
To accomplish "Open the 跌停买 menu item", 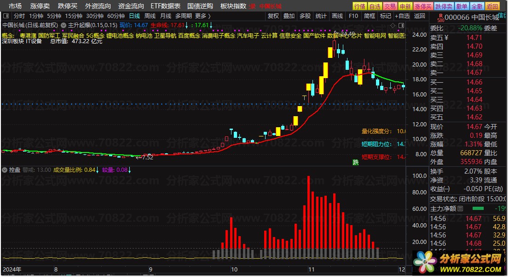I will click(68, 6).
